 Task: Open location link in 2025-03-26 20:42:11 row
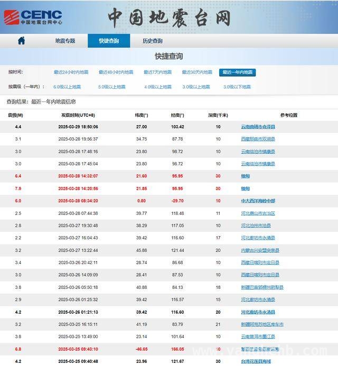(260, 262)
